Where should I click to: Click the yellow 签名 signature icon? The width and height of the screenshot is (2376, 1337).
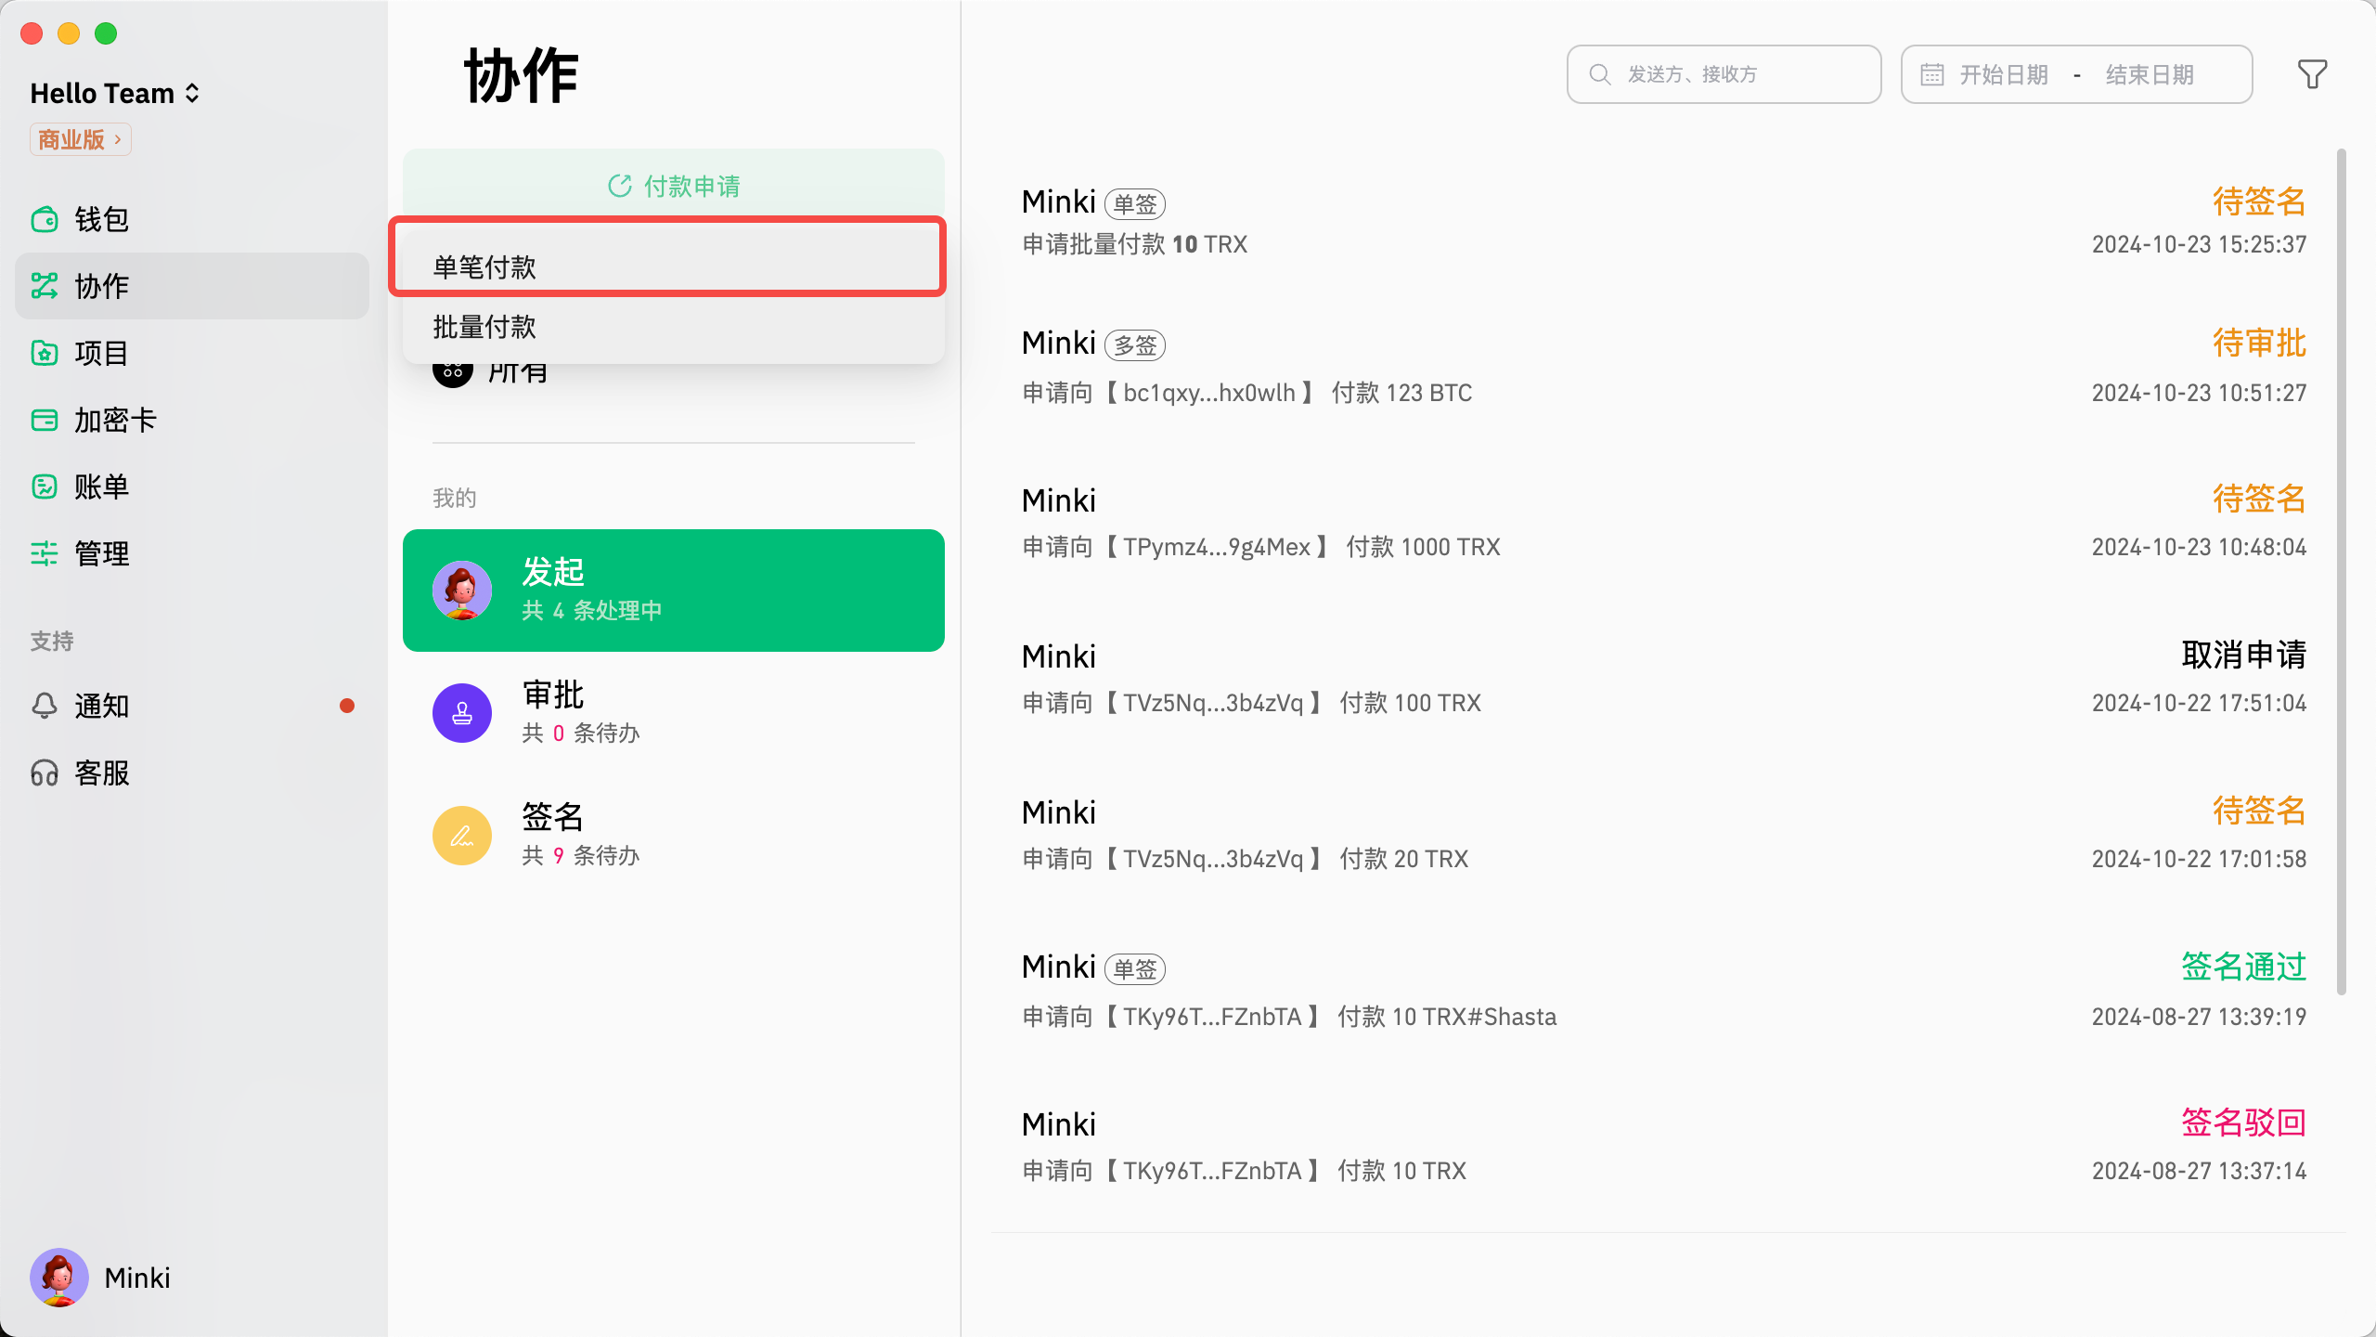[x=461, y=836]
